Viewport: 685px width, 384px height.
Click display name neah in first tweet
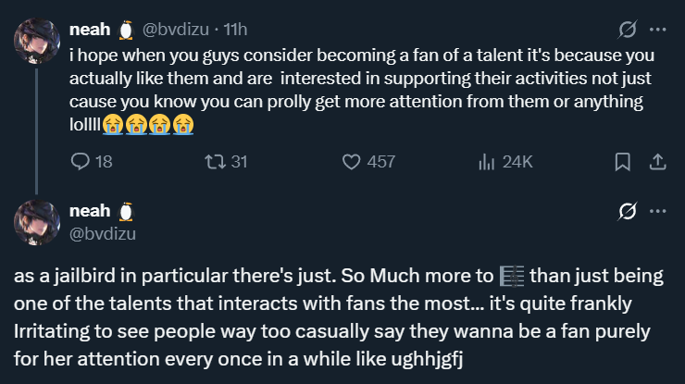[90, 31]
